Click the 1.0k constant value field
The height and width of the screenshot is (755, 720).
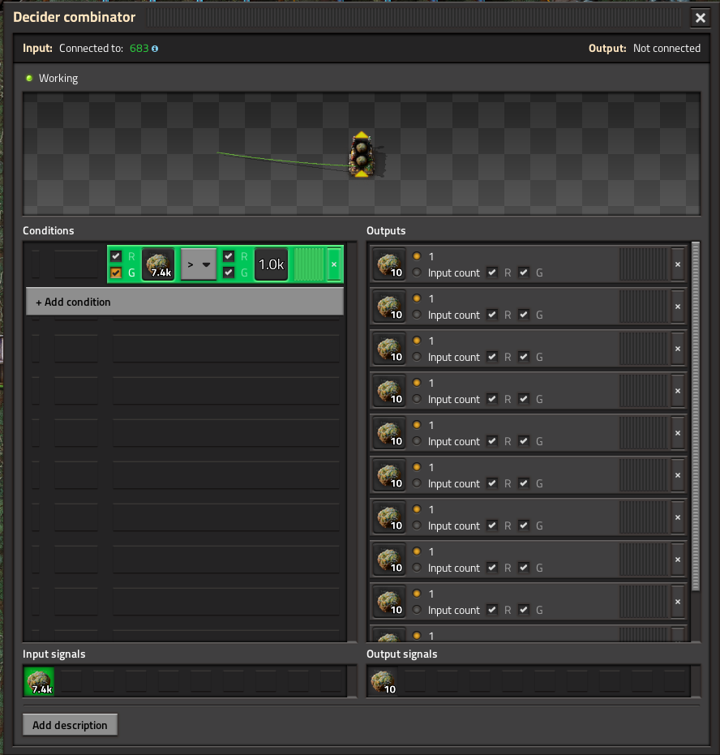click(x=271, y=264)
